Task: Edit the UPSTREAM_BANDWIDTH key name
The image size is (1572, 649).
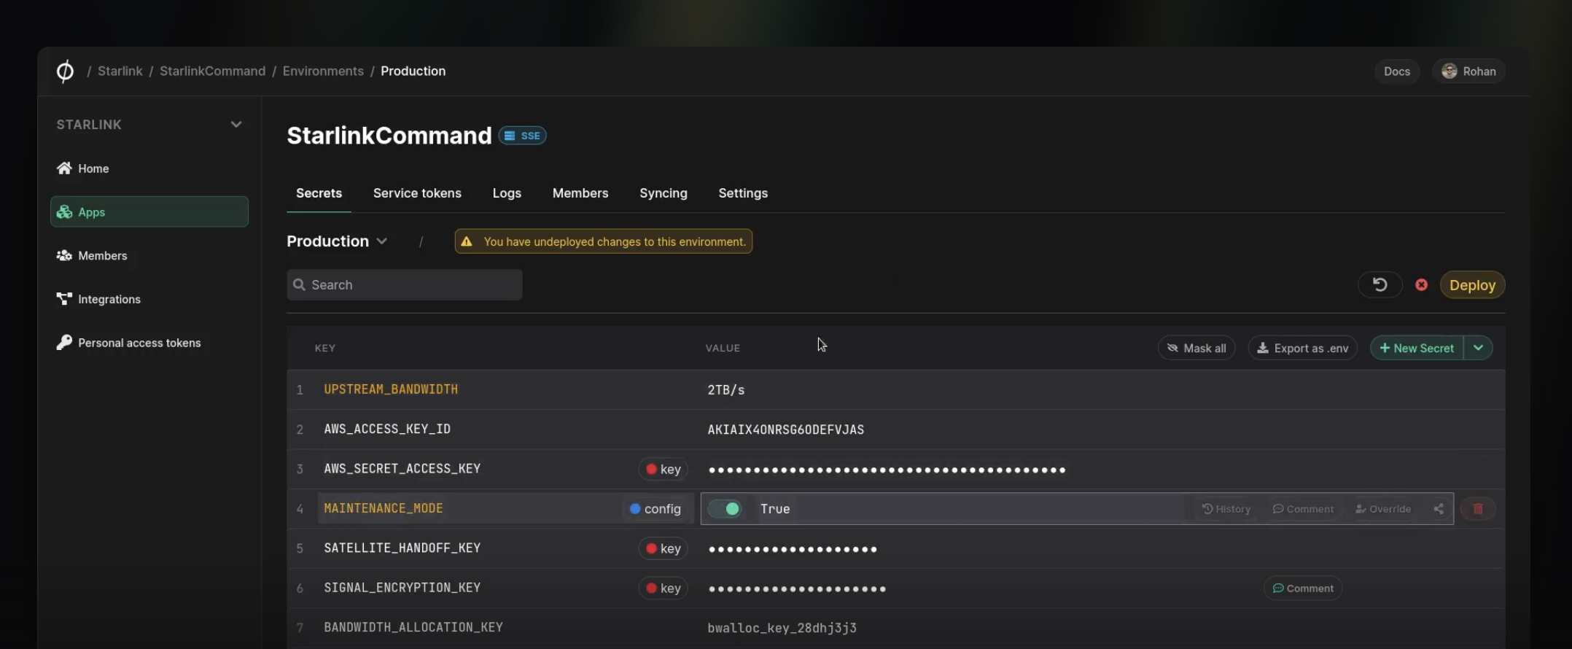Action: [391, 389]
